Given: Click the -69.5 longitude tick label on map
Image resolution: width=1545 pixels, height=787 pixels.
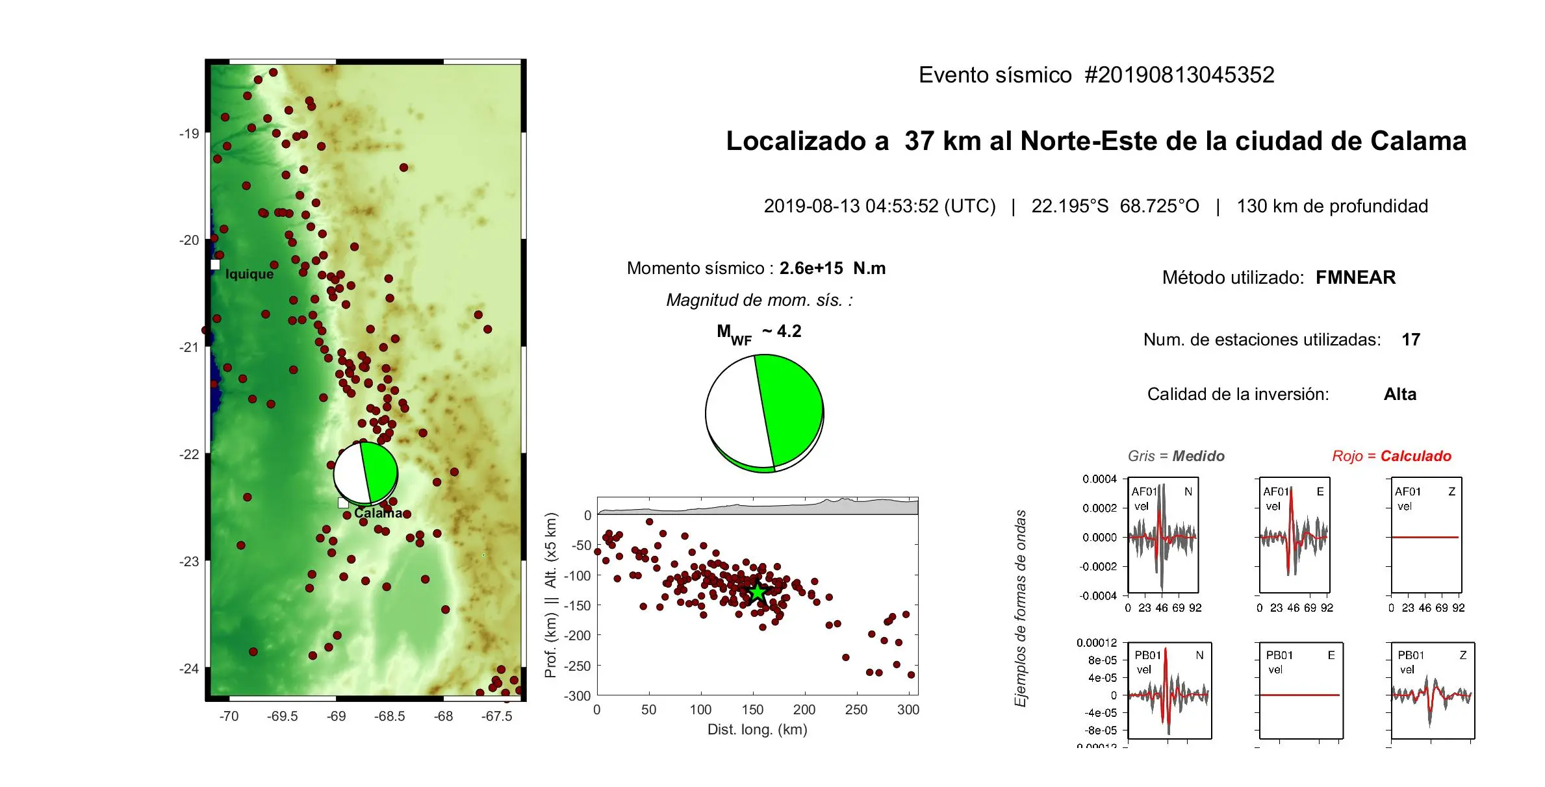Looking at the screenshot, I should click(x=282, y=716).
